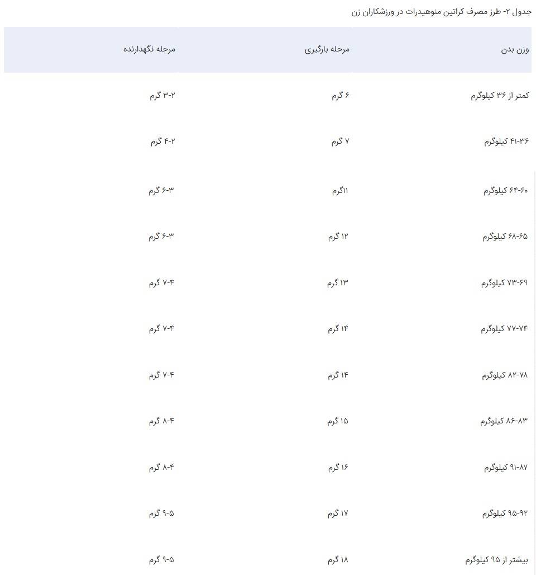536x575 pixels.
Task: Click the '۱۵ گرم' loading dose cell
Action: click(x=338, y=421)
